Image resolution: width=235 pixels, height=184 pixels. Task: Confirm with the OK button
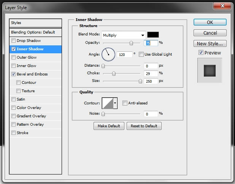[210, 22]
